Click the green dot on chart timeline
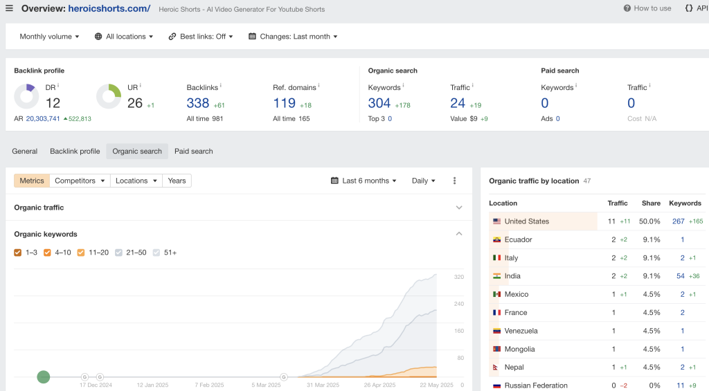 pos(43,377)
